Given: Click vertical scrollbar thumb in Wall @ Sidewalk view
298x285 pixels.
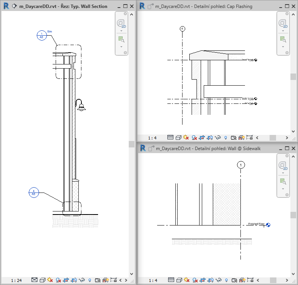Looking at the screenshot, I should click(293, 215).
